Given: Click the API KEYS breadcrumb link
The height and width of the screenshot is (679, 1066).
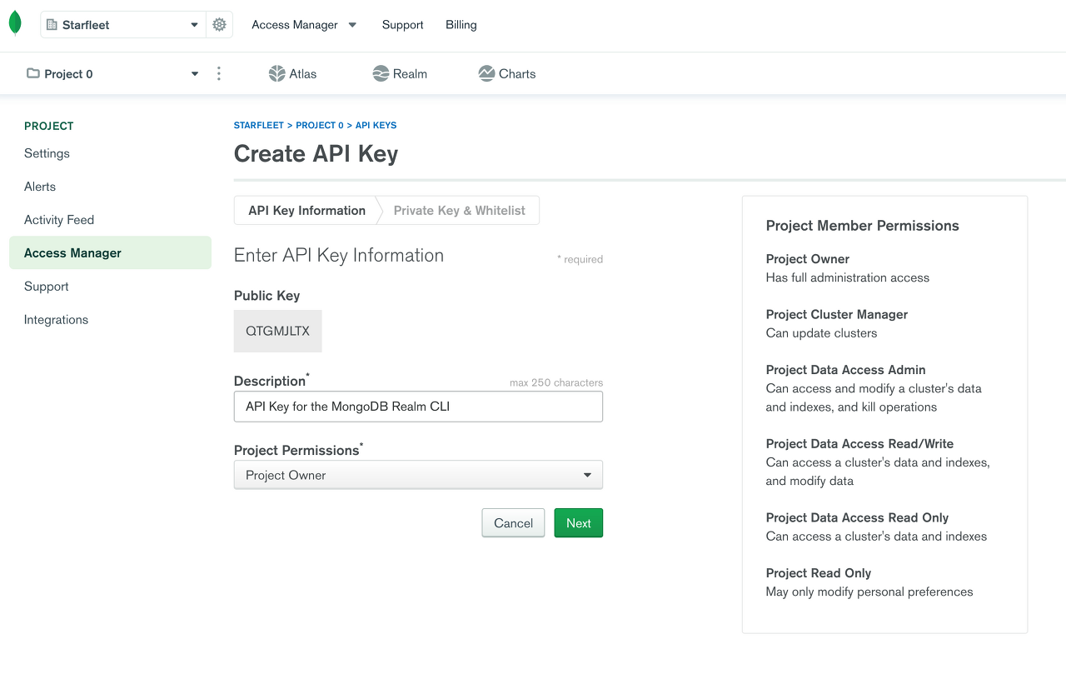Looking at the screenshot, I should 376,125.
